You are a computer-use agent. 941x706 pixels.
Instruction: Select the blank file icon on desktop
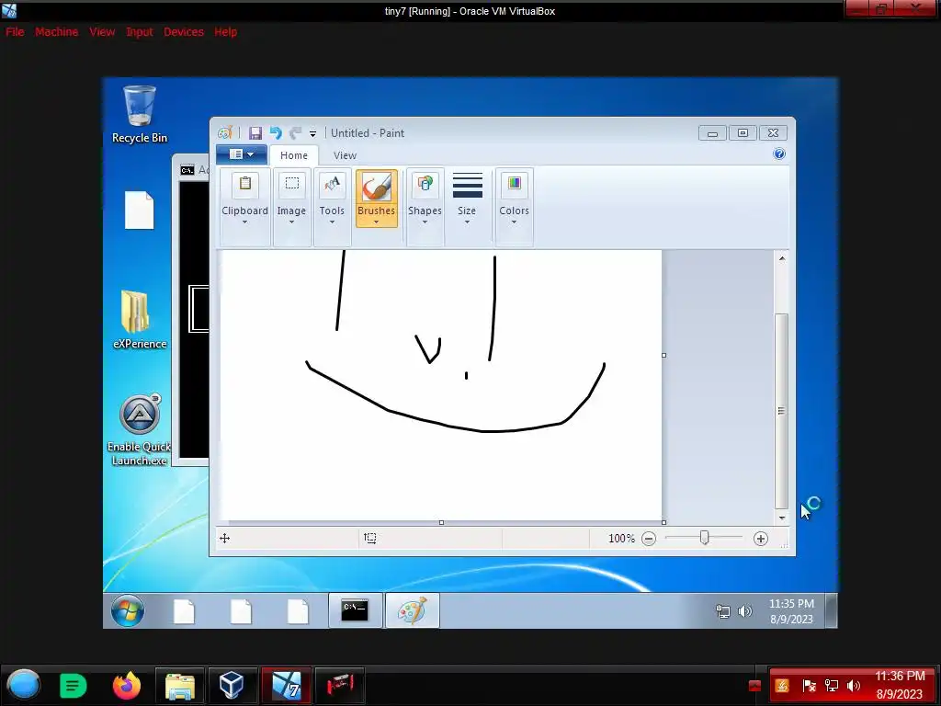point(140,211)
